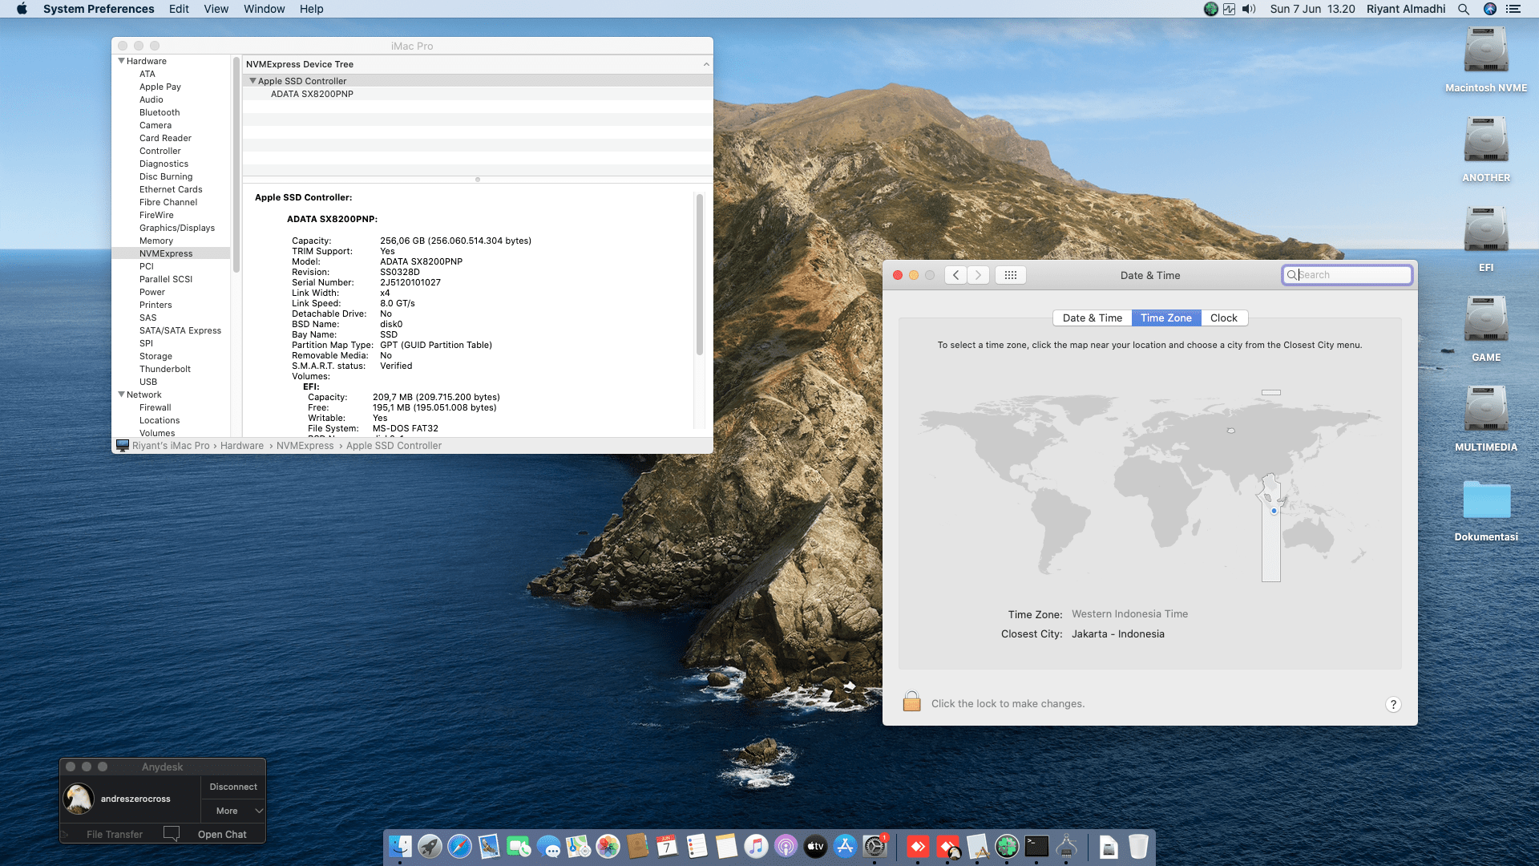
Task: Select Thunderbolt in the sidebar
Action: click(165, 369)
